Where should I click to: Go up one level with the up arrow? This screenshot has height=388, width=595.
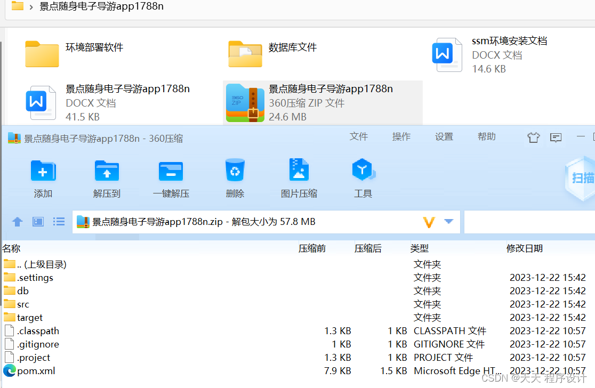tap(18, 222)
